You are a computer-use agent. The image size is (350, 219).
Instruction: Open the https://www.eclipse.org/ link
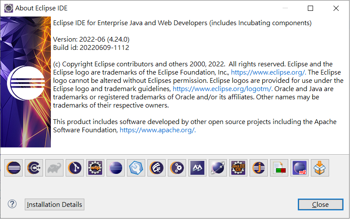pyautogui.click(x=268, y=72)
